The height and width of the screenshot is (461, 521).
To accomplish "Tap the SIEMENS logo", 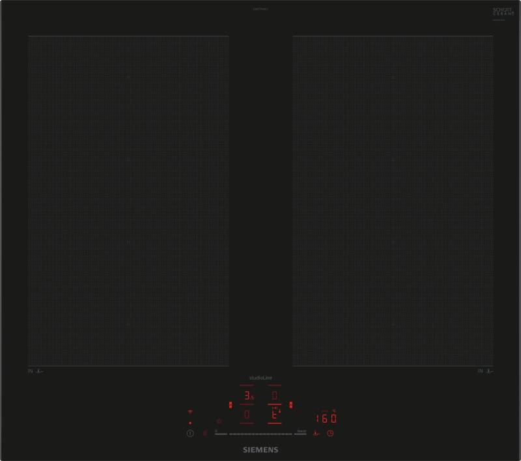I will coord(260,449).
